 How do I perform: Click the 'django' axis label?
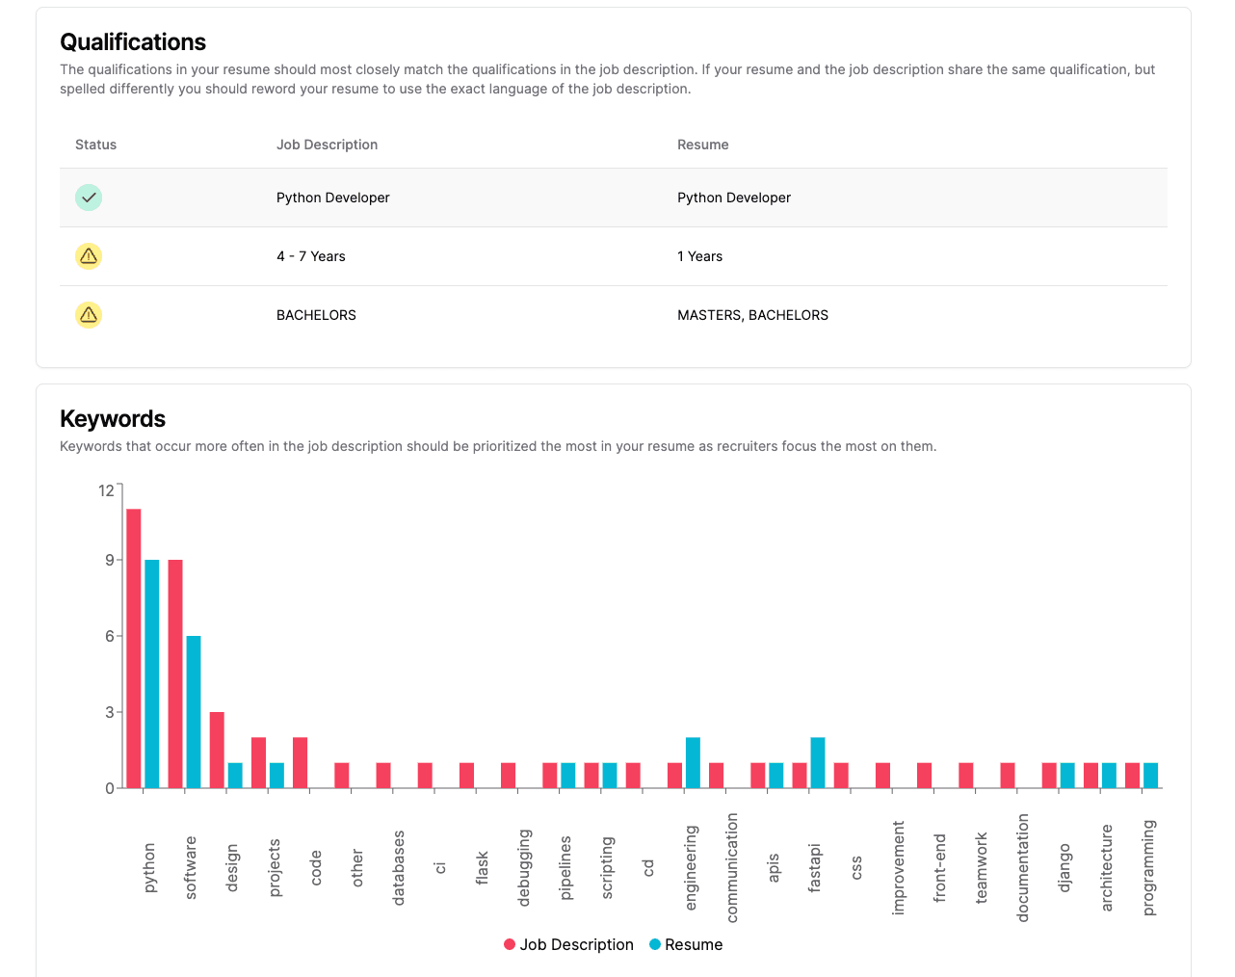click(1064, 868)
